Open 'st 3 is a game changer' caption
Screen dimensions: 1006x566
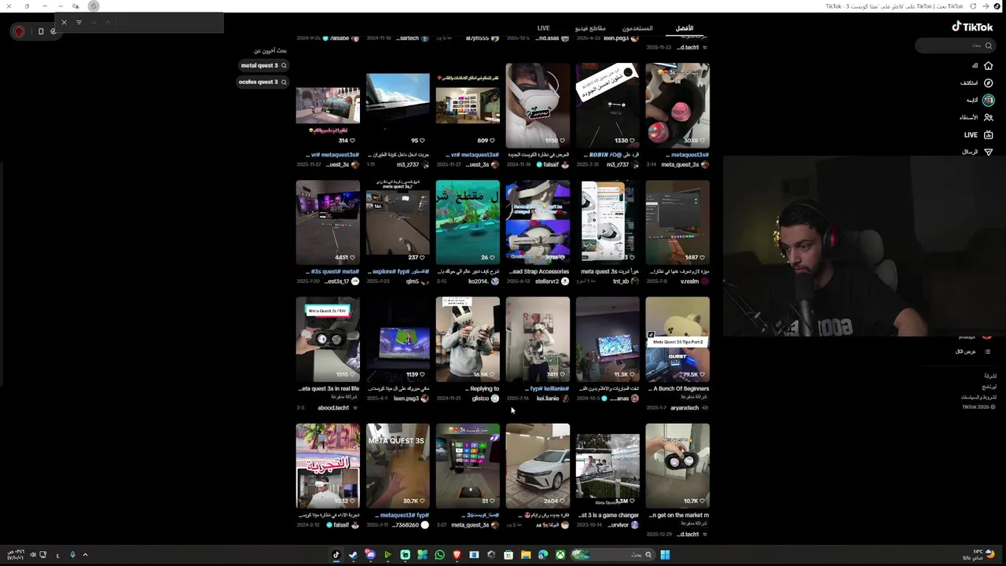(608, 515)
